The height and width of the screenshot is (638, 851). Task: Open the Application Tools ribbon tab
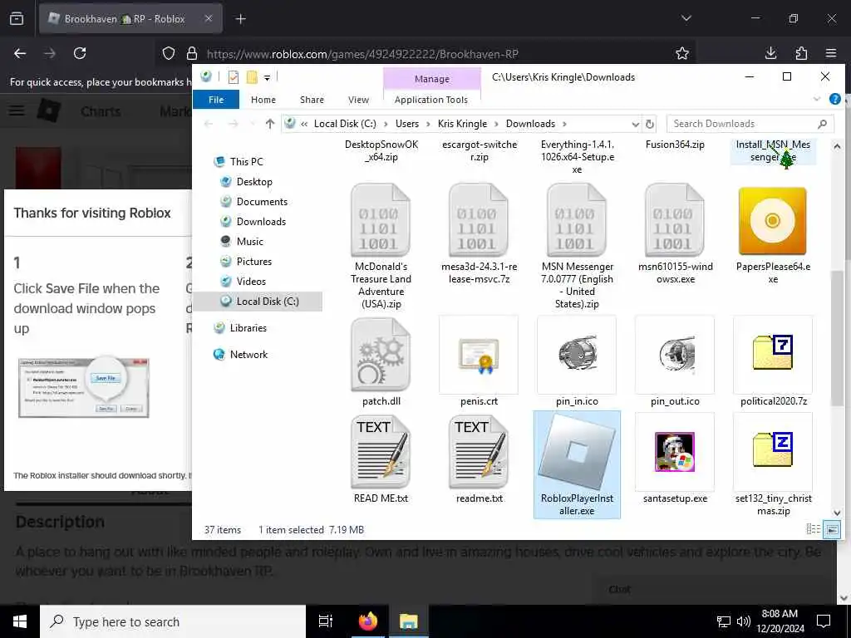click(x=431, y=100)
